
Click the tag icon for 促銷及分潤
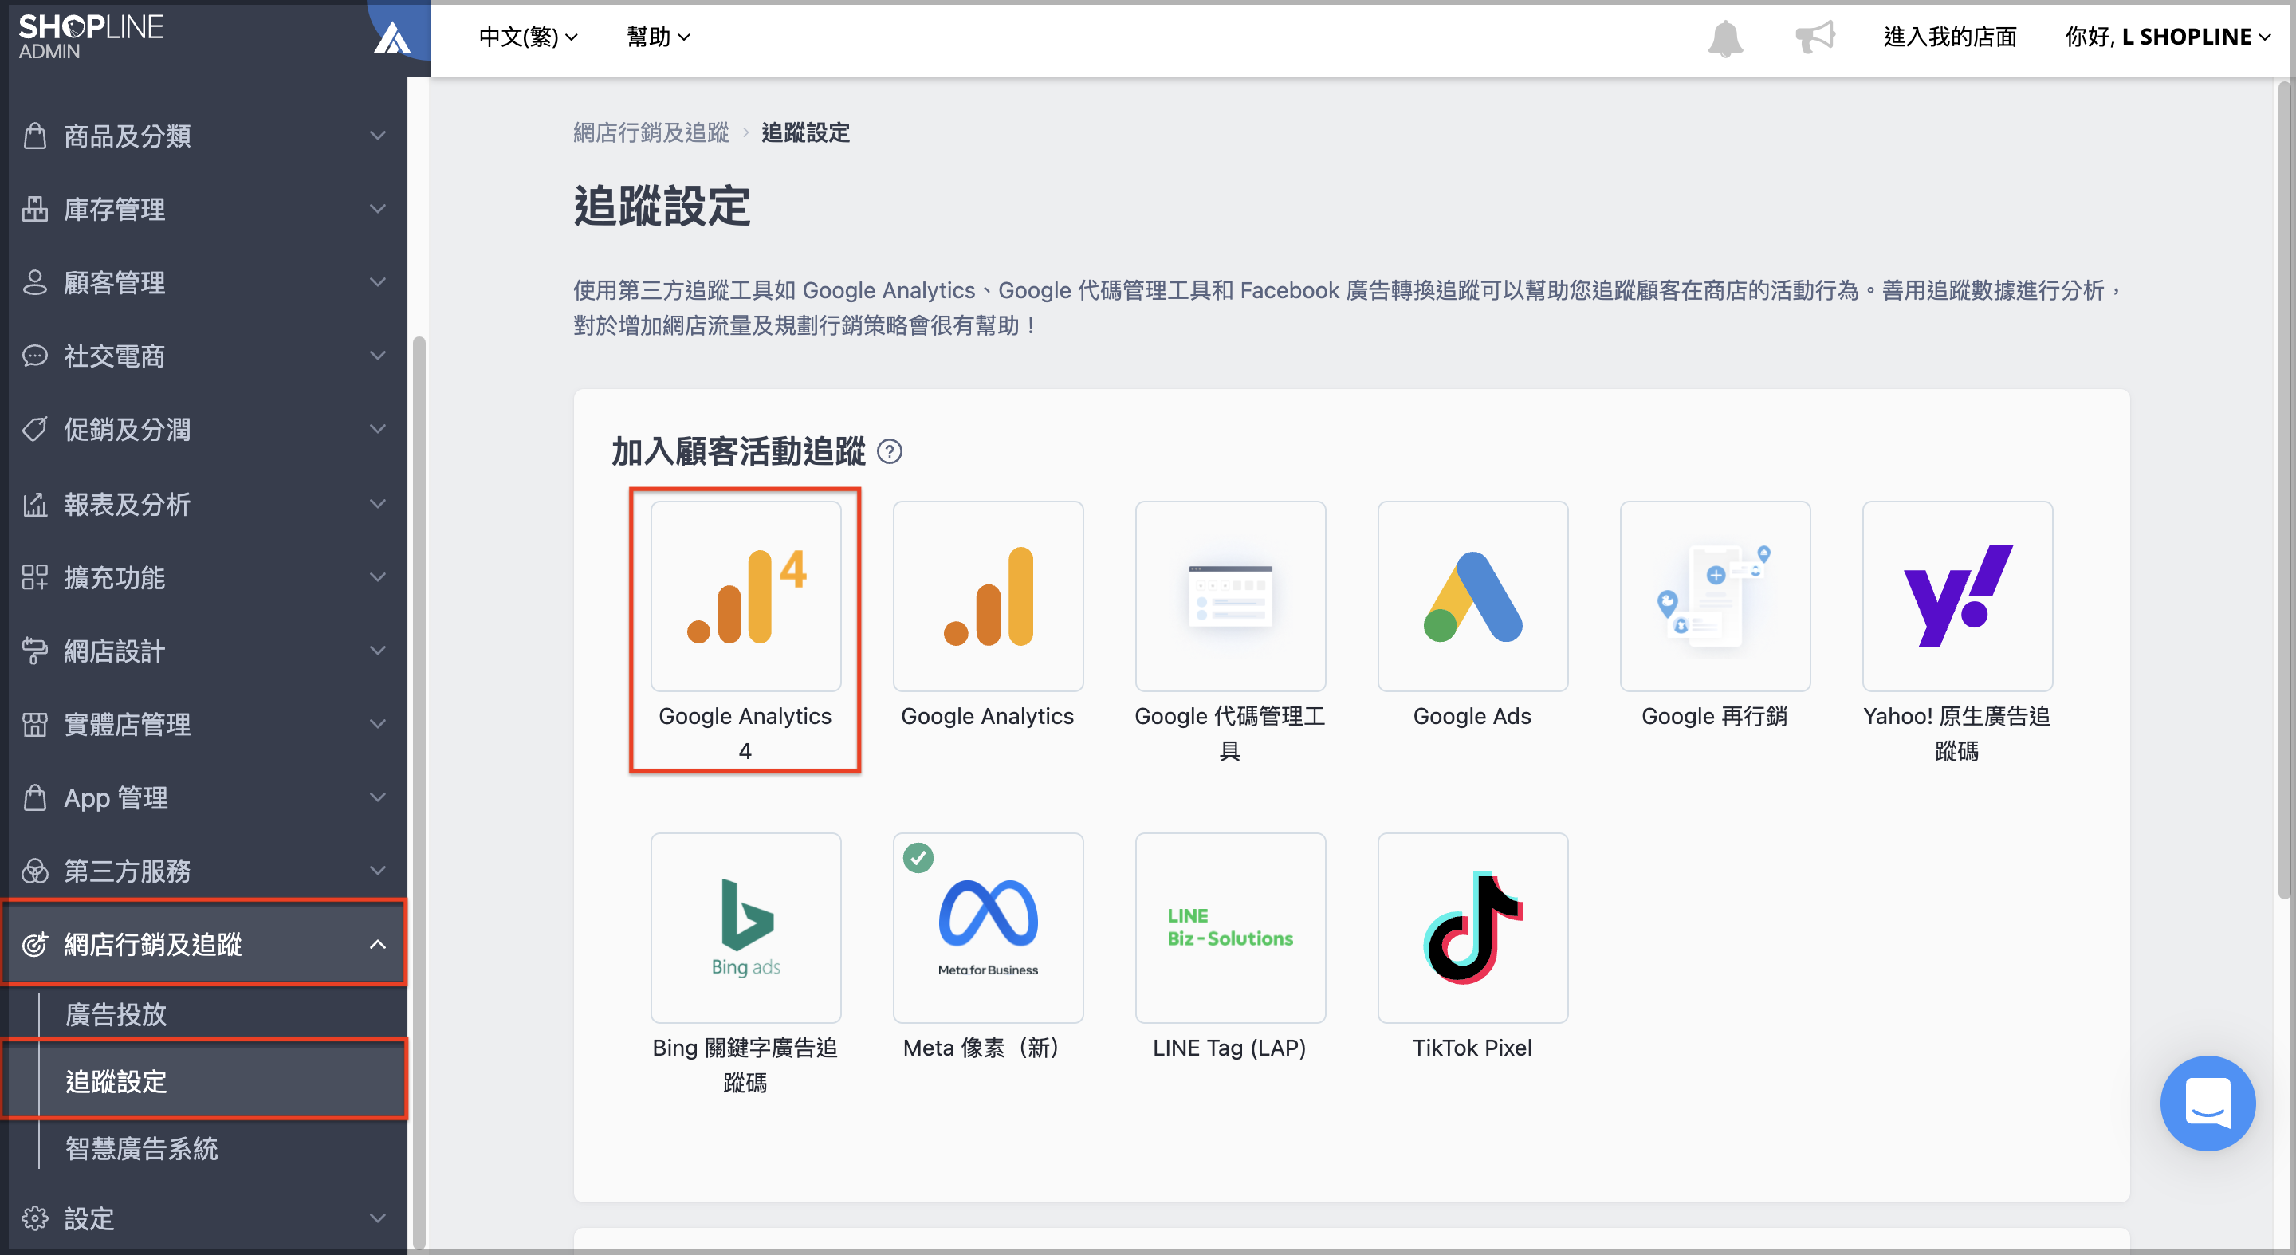(x=35, y=429)
